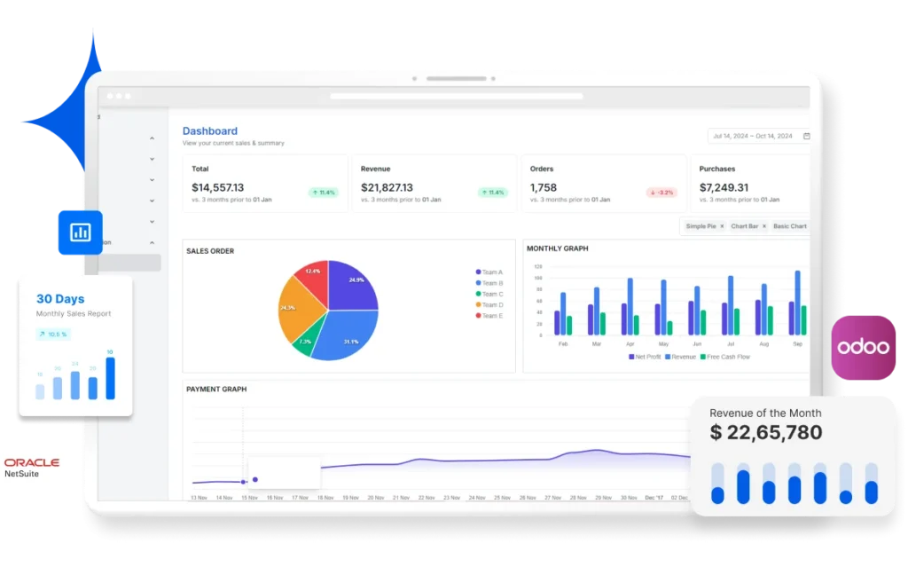Click the Team A purple color dot

(477, 272)
